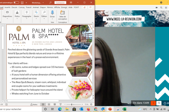Open Excel from the taskbar
Screen dimensions: 169x112
[124, 109]
